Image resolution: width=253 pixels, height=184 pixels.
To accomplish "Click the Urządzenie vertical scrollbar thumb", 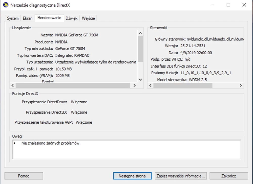I will (140, 49).
